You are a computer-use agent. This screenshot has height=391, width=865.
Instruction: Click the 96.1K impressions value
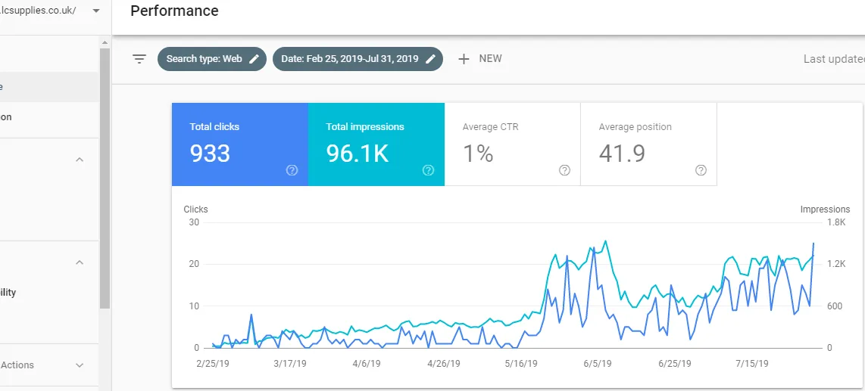pyautogui.click(x=358, y=154)
